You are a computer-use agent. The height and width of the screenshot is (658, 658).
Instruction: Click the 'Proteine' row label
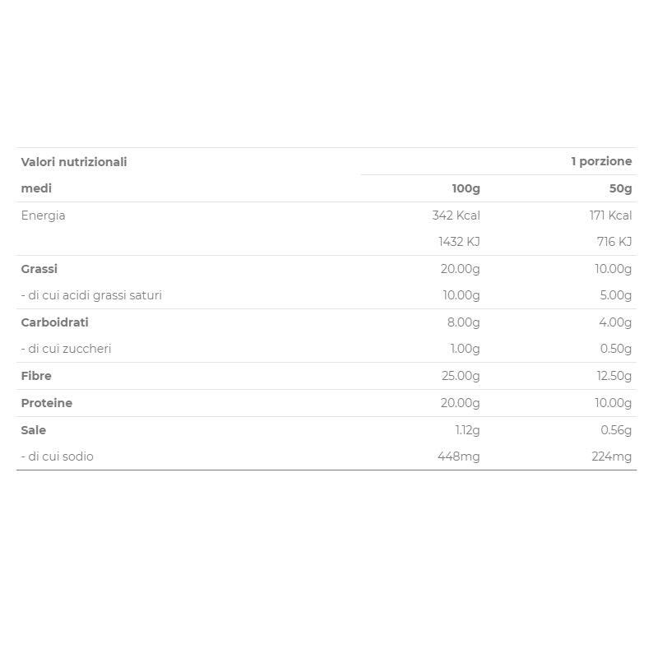pyautogui.click(x=47, y=403)
